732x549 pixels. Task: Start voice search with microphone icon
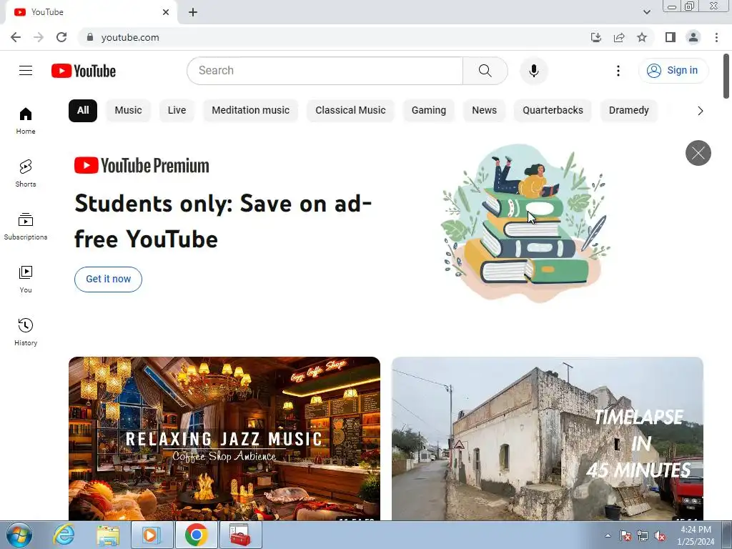coord(533,71)
